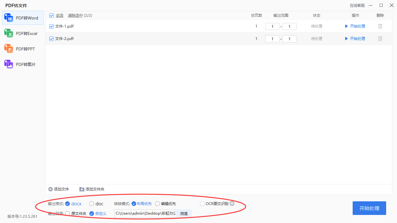Choose 编辑优先 conversion mode
Screen dimensions: 397x223
tap(158, 204)
